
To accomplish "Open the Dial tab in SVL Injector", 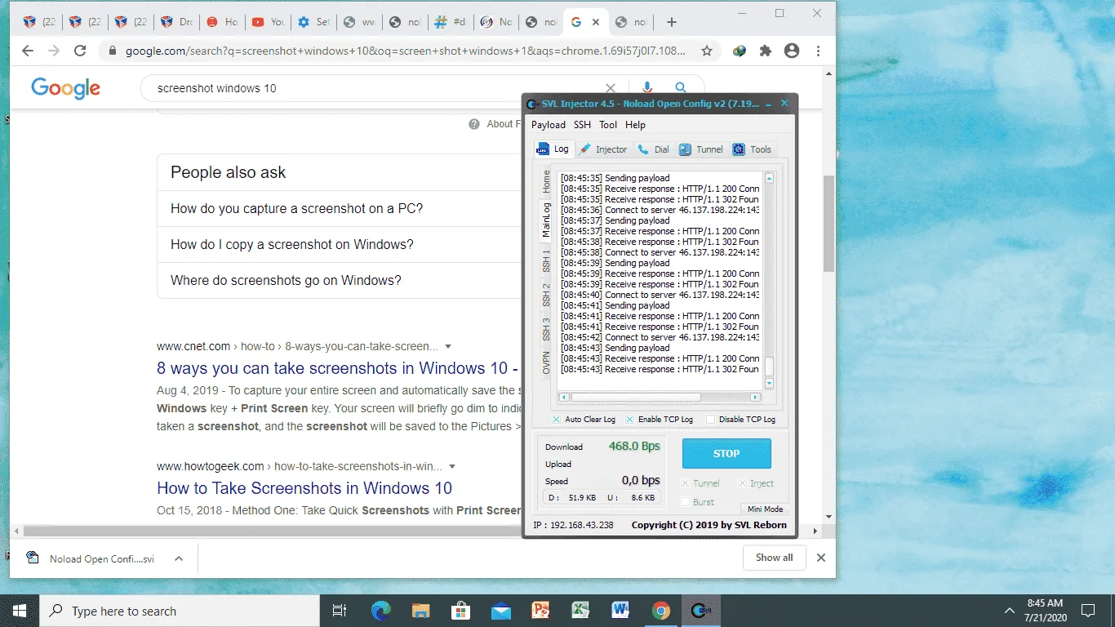I will point(654,149).
